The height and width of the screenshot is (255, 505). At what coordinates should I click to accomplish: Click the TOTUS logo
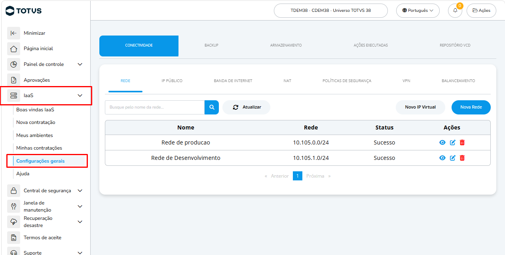click(x=23, y=11)
